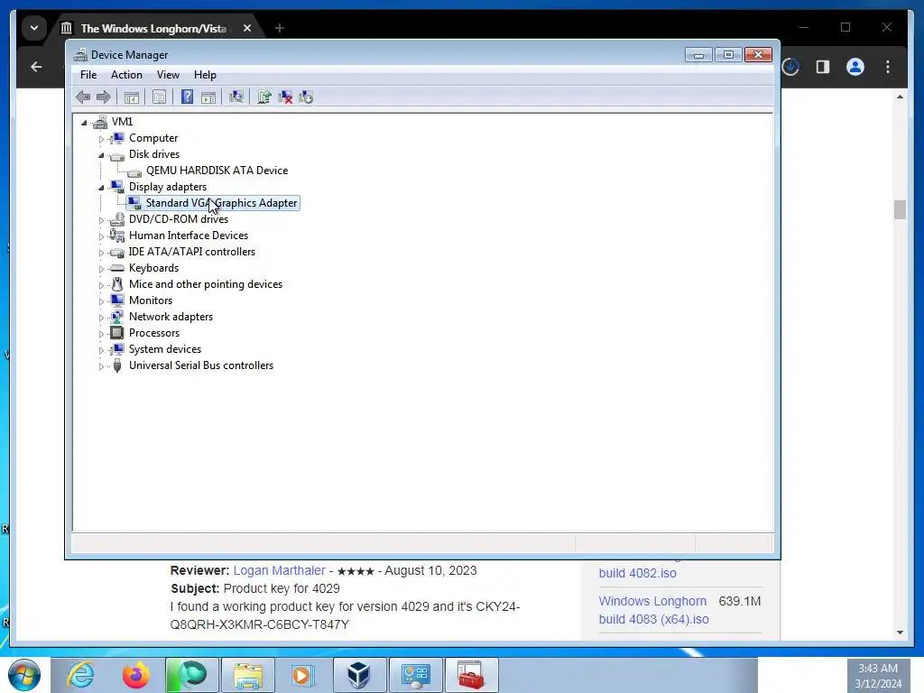Open Properties from the Device Manager toolbar
Screen dimensions: 924x693
click(159, 97)
